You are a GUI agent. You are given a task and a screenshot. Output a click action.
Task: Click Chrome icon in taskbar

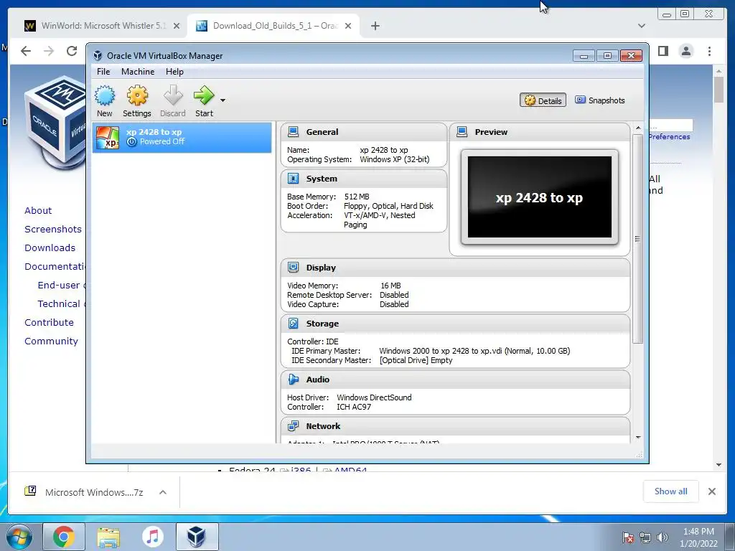64,537
